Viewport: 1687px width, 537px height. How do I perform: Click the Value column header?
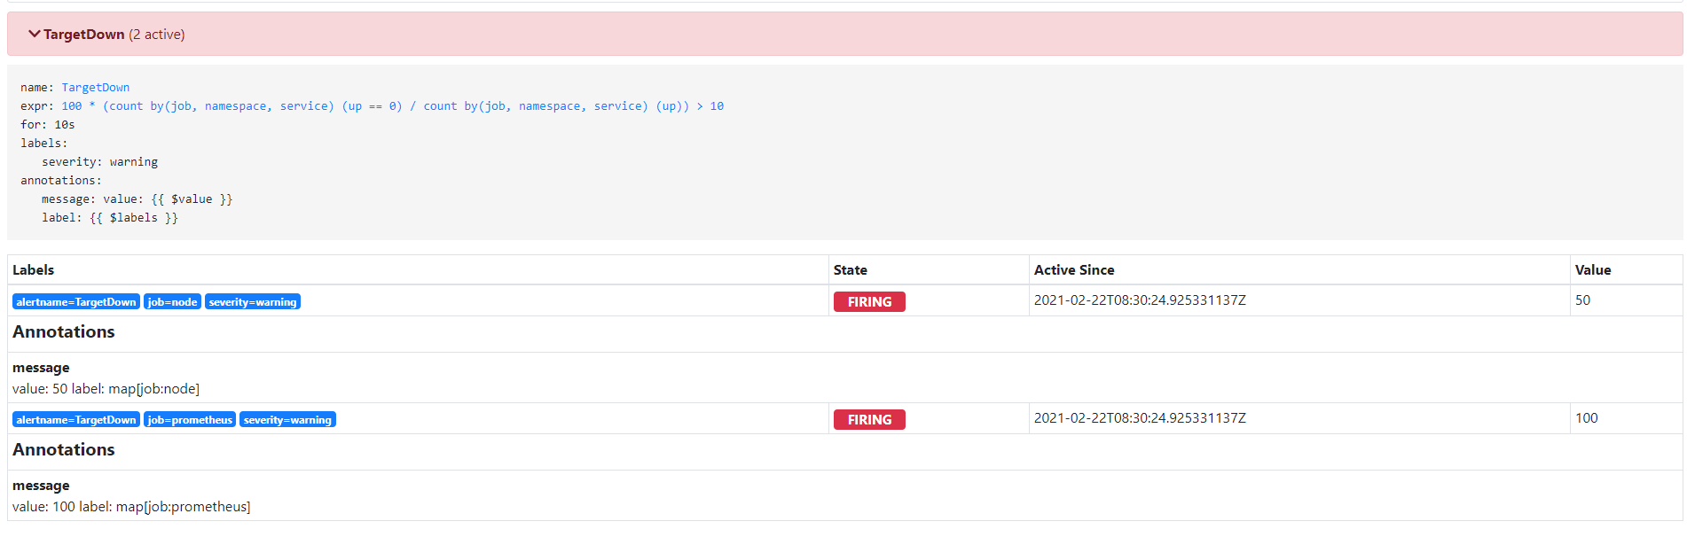pos(1592,270)
